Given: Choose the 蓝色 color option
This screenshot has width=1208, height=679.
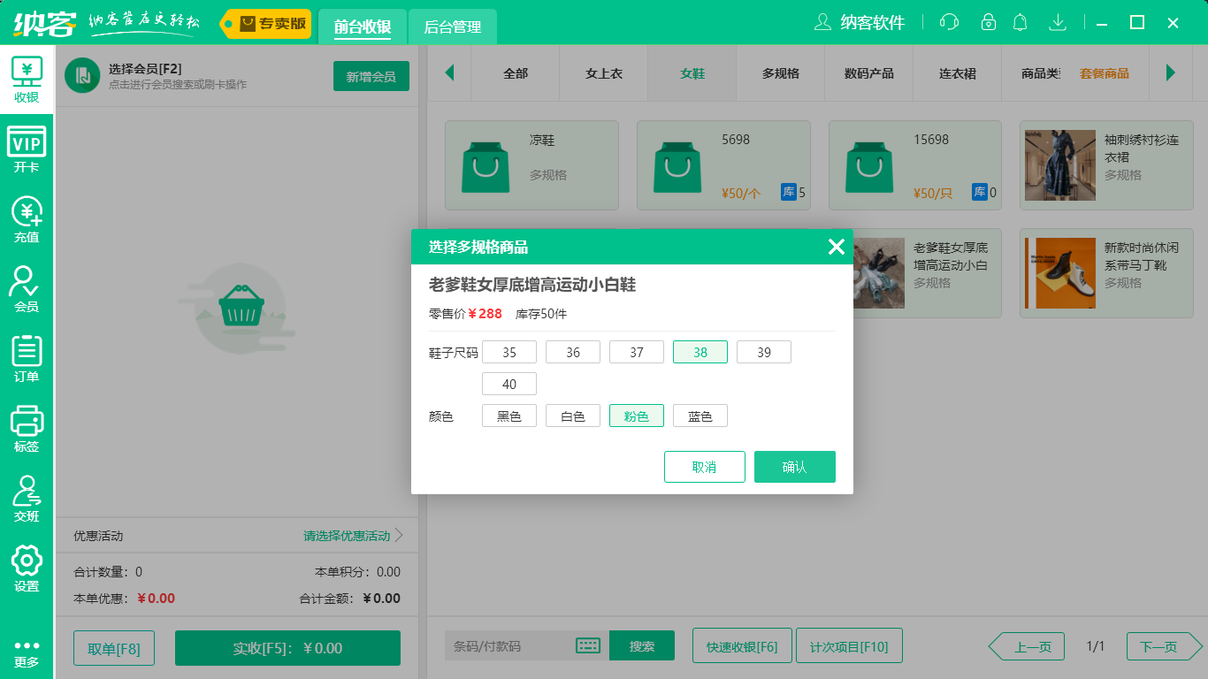Looking at the screenshot, I should coord(700,415).
